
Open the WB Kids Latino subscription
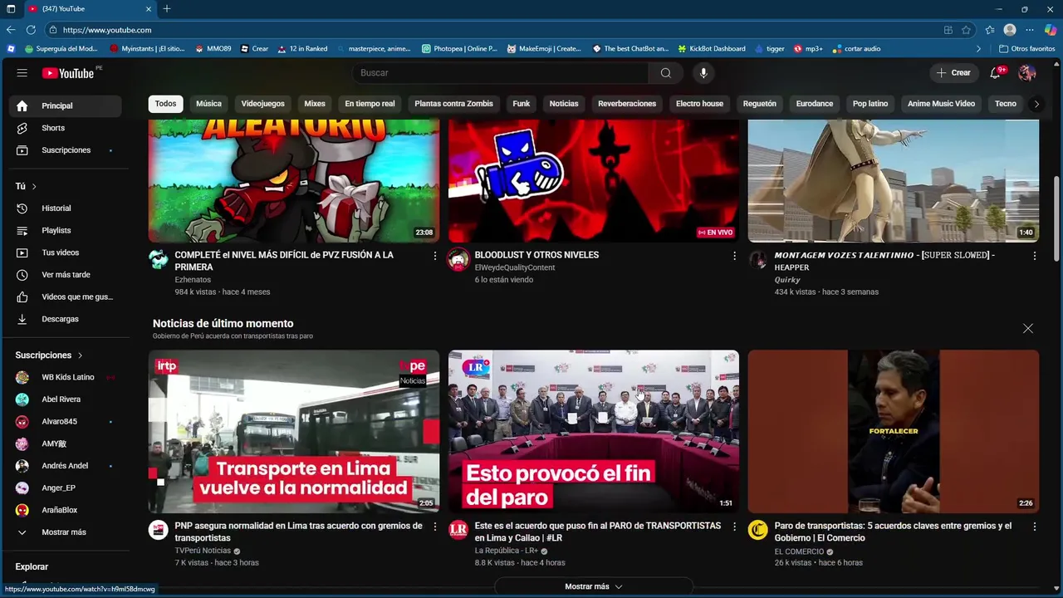pos(65,377)
